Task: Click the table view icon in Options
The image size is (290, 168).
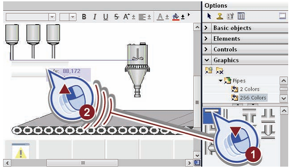Action: 241,16
